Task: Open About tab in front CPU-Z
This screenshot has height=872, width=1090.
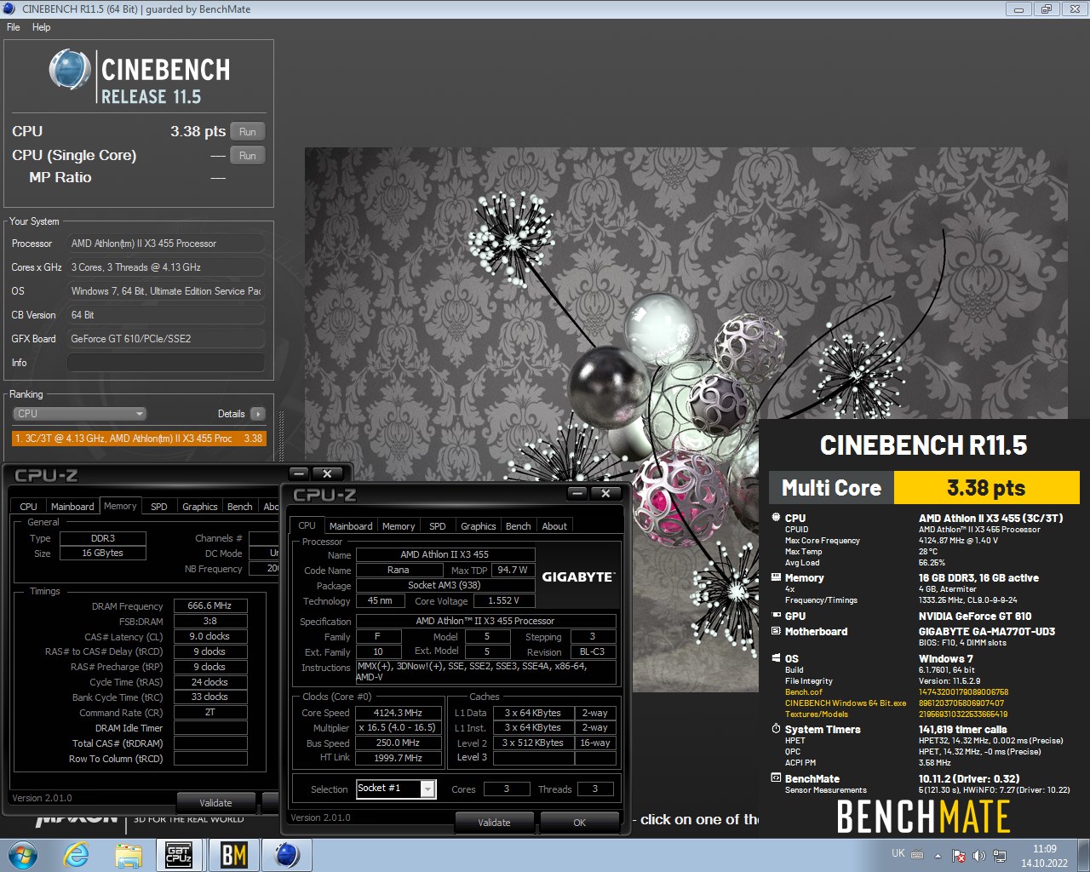Action: point(554,526)
